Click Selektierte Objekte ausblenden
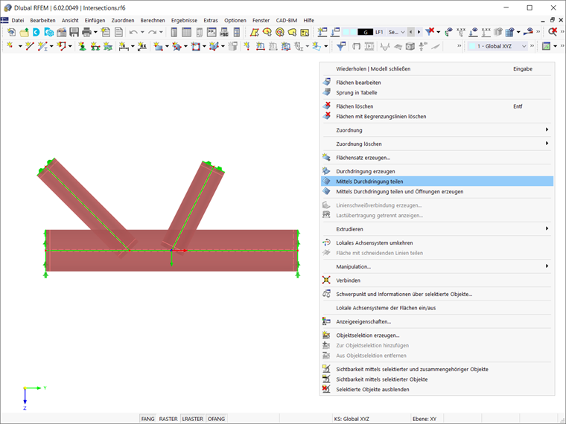Image resolution: width=566 pixels, height=424 pixels. click(x=437, y=389)
